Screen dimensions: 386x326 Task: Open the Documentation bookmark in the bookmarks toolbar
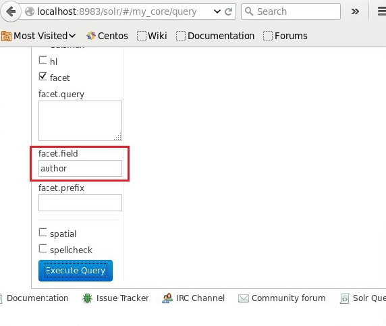tap(215, 36)
